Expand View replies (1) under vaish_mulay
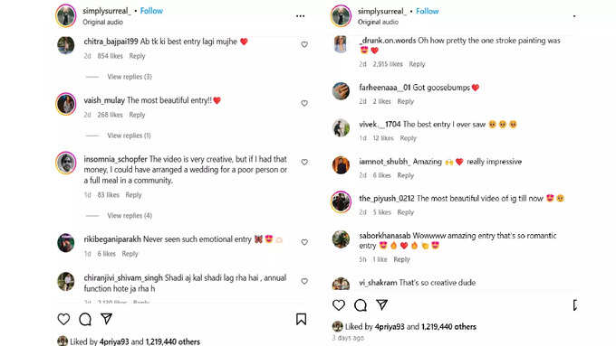Screen dimensions: 616x346 click(129, 136)
